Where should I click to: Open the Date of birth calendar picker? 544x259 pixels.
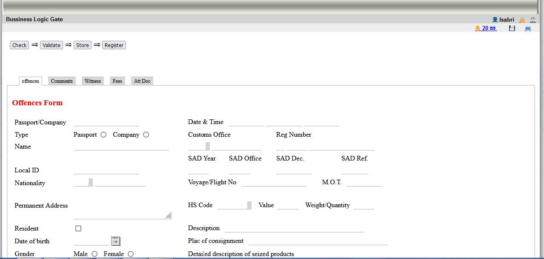pos(115,241)
